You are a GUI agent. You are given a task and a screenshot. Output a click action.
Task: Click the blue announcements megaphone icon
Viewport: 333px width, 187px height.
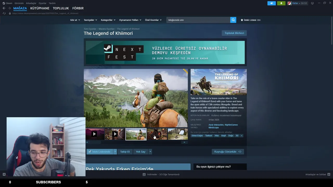coord(271,3)
